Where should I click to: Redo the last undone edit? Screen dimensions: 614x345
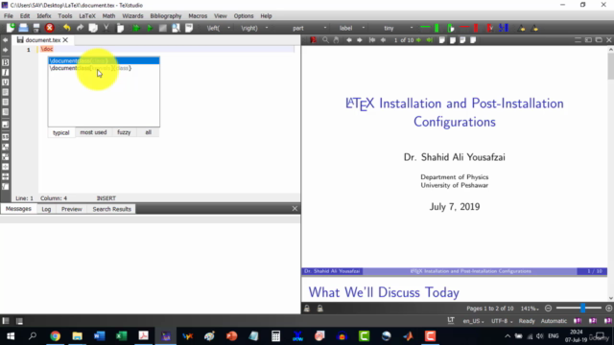coord(80,28)
